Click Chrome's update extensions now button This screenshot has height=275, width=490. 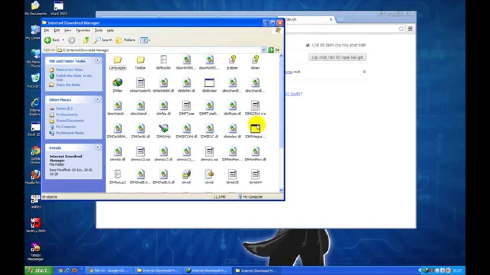point(338,57)
